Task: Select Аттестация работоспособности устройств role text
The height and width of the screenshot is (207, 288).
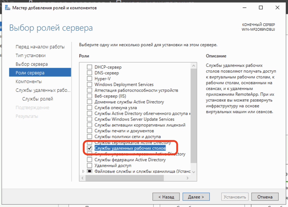Action: point(136,90)
